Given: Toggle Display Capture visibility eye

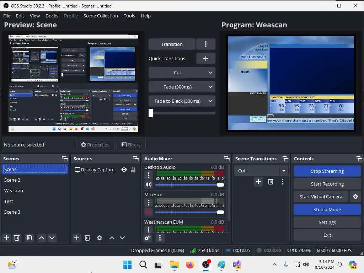Looking at the screenshot, I should click(124, 170).
